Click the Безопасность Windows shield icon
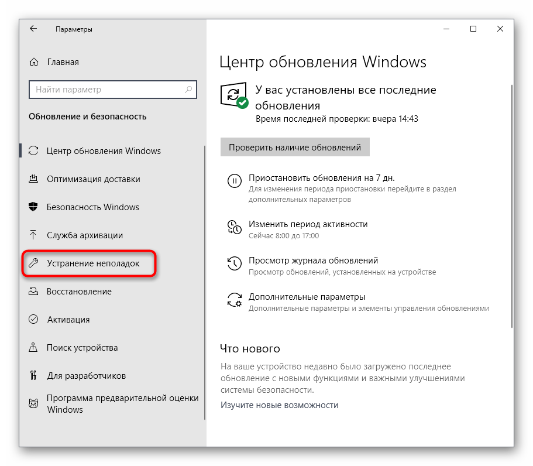This screenshot has height=466, width=533. (33, 207)
